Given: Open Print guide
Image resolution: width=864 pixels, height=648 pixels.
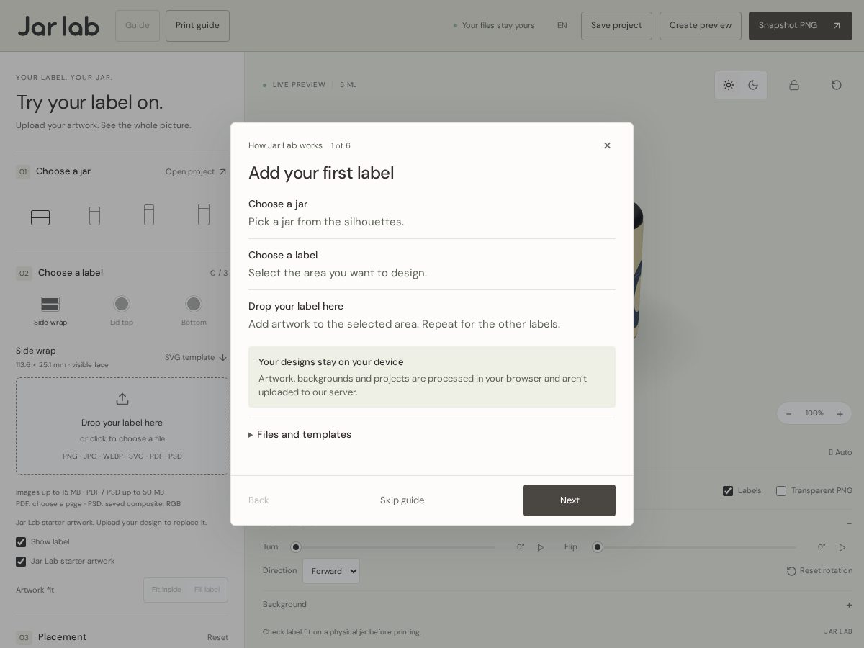Looking at the screenshot, I should click(x=197, y=25).
